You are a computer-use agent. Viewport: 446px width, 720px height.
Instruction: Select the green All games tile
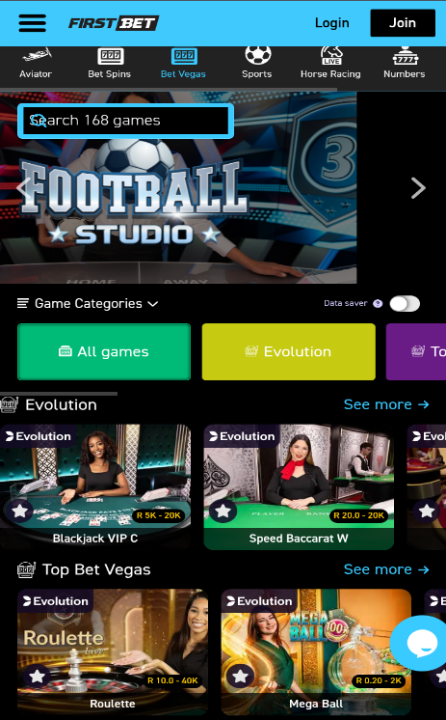coord(104,351)
